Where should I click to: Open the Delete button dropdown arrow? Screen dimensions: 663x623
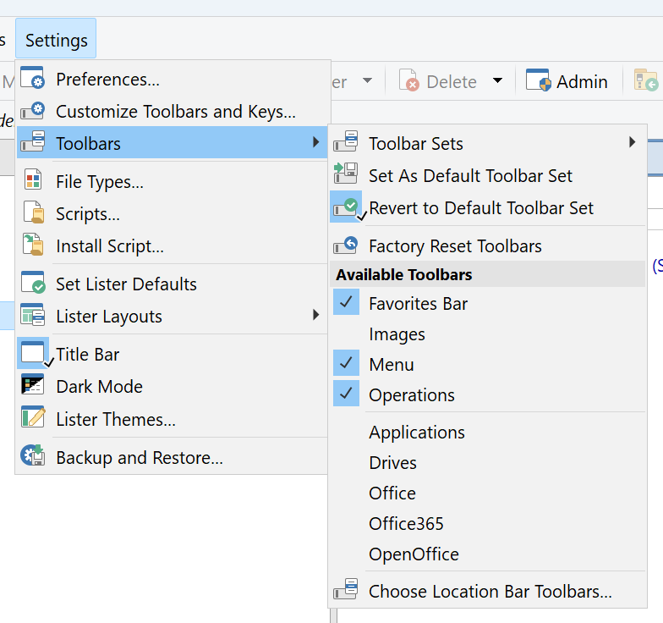click(497, 81)
